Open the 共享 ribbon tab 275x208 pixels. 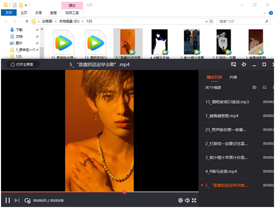(x=38, y=13)
